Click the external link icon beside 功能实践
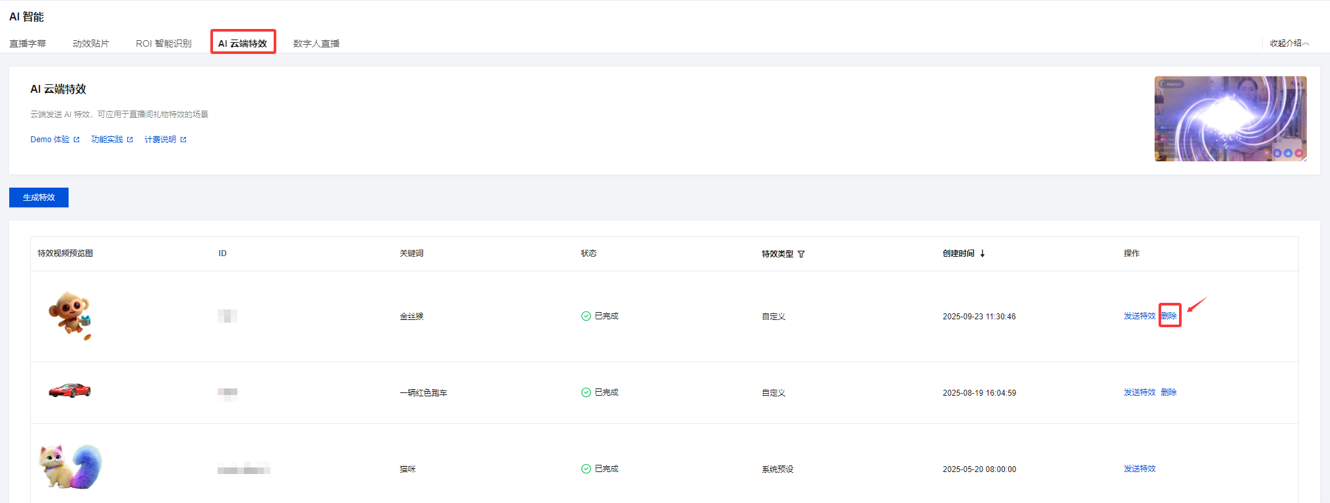Viewport: 1330px width, 503px height. tap(130, 140)
